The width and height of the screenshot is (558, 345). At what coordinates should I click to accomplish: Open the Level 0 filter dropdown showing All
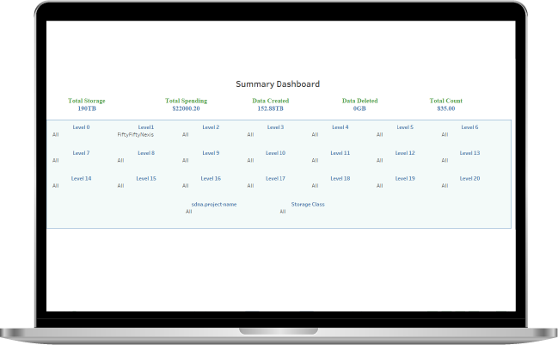[56, 134]
